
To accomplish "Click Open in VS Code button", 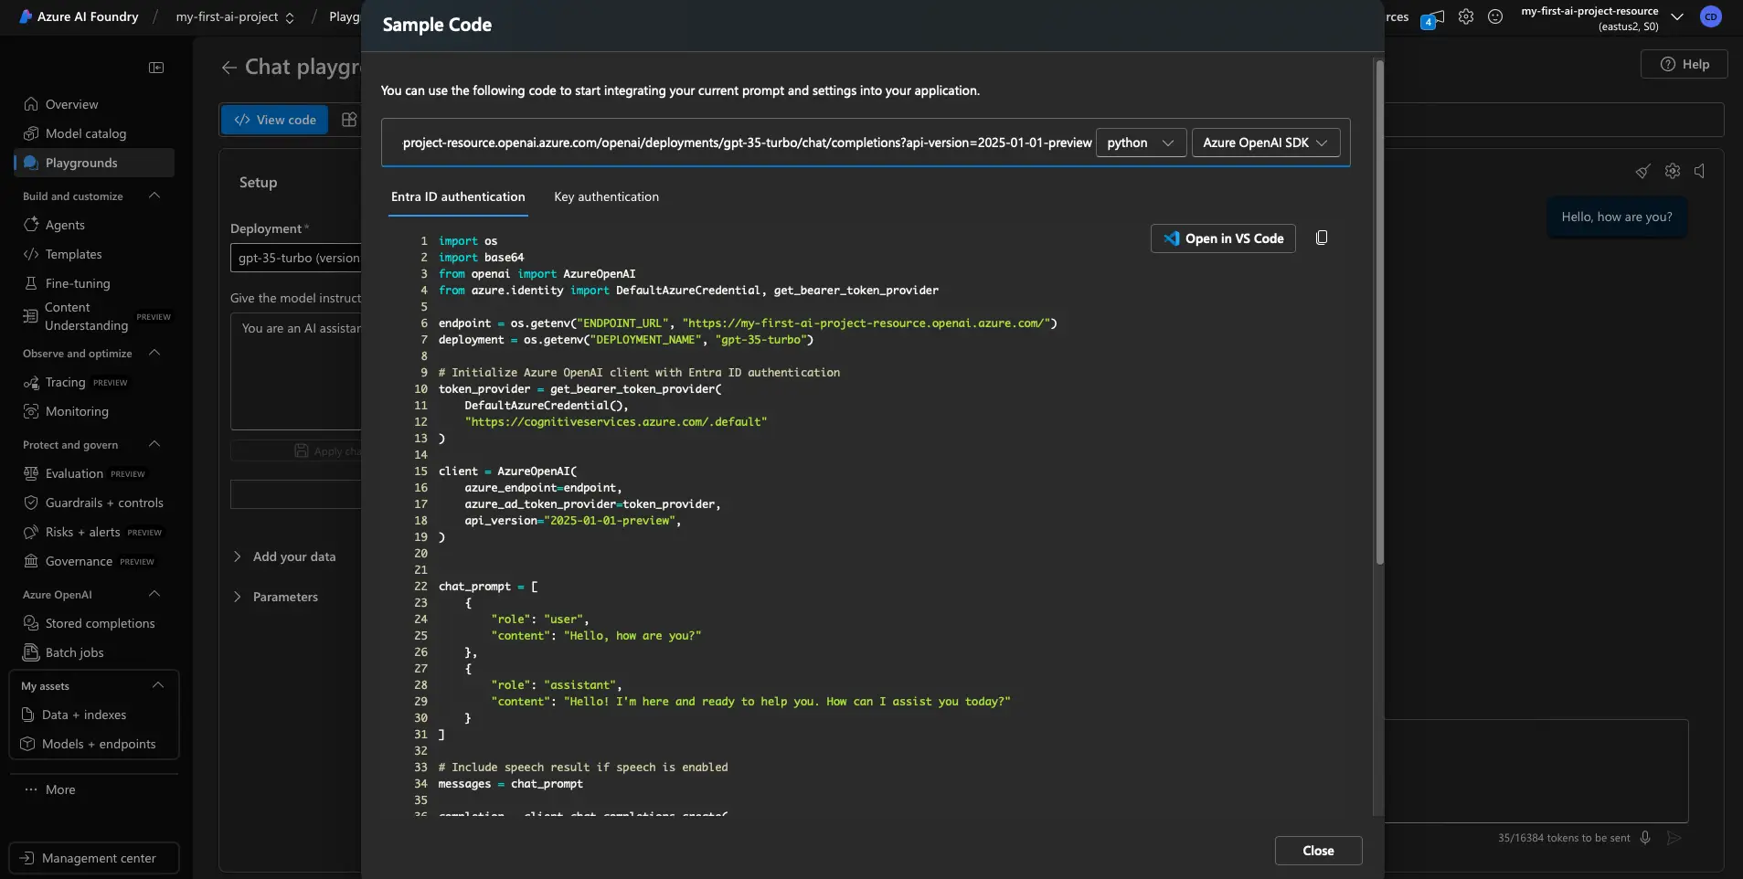I will point(1222,238).
